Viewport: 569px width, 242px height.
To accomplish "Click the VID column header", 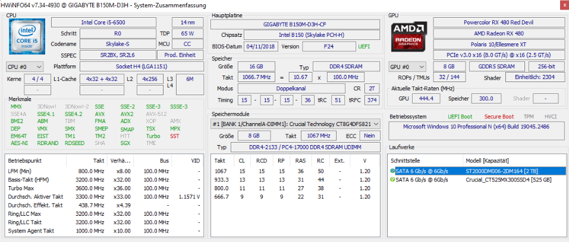I will [187, 161].
